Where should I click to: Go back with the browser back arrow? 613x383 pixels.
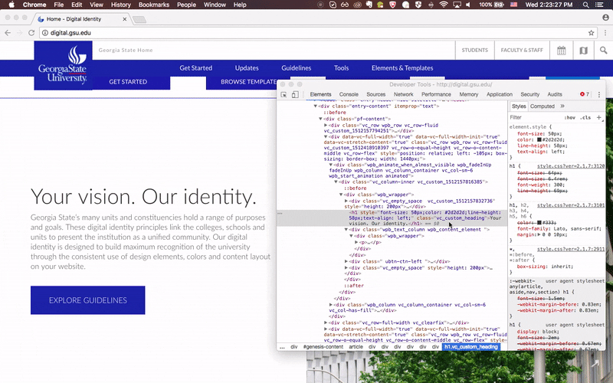coord(8,33)
